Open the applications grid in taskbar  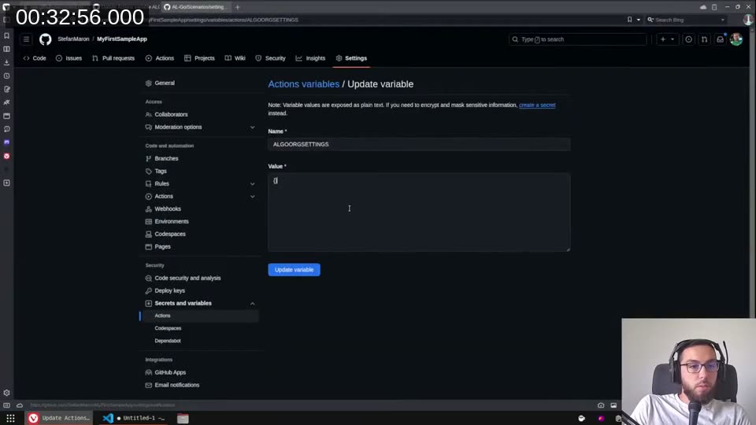click(x=10, y=418)
